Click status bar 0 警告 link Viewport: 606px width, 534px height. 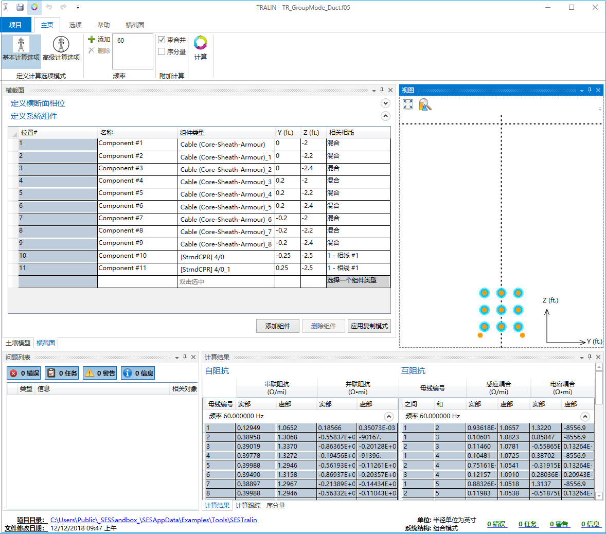(x=559, y=524)
